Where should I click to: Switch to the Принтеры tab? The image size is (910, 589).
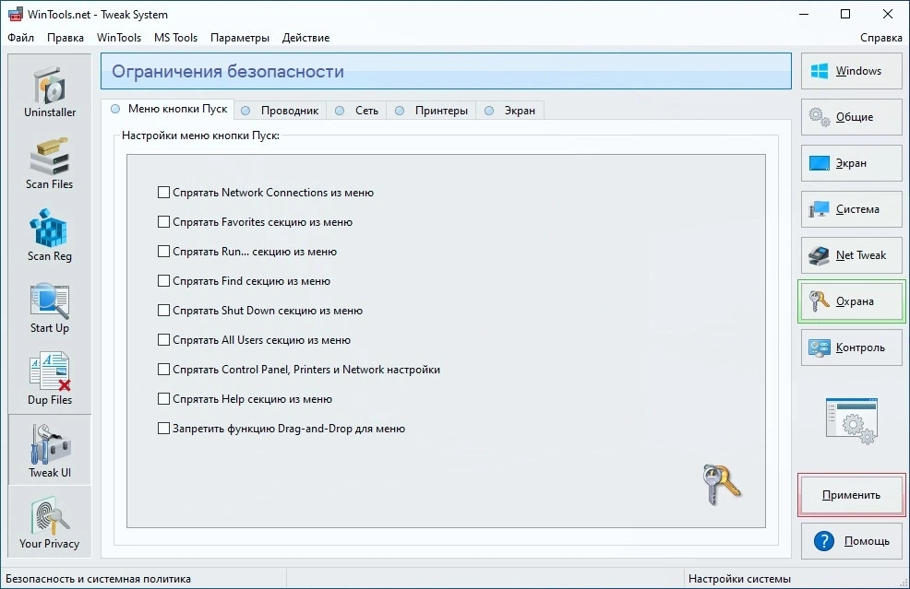coord(431,110)
